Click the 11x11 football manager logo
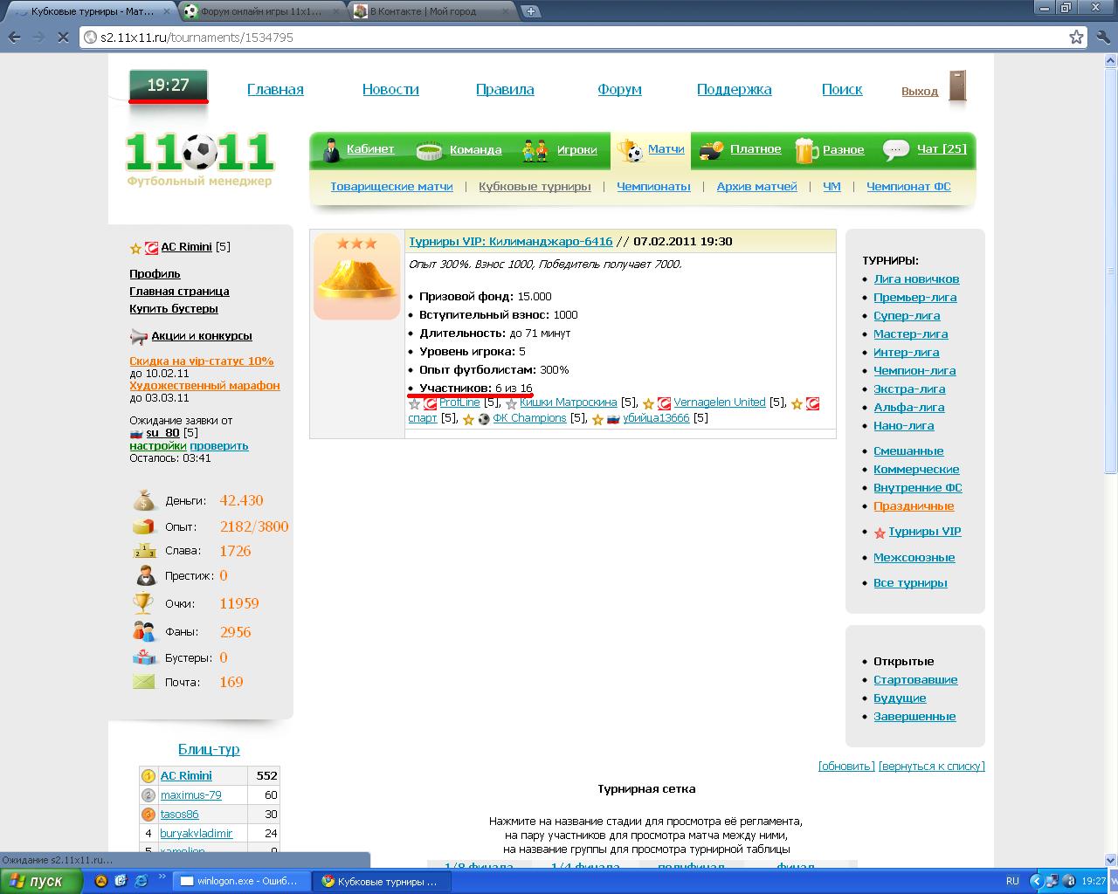This screenshot has width=1118, height=894. point(200,158)
